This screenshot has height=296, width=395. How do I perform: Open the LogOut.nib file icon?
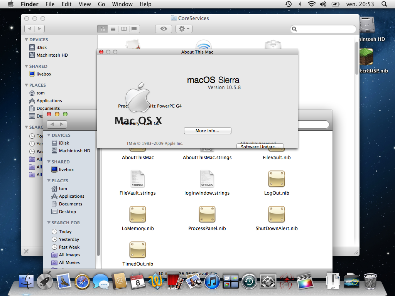point(276,179)
